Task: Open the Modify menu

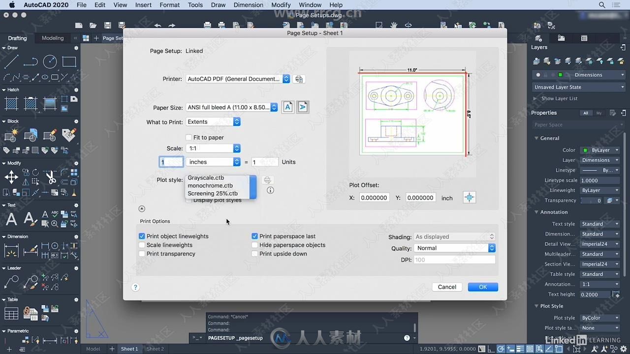Action: 281,5
